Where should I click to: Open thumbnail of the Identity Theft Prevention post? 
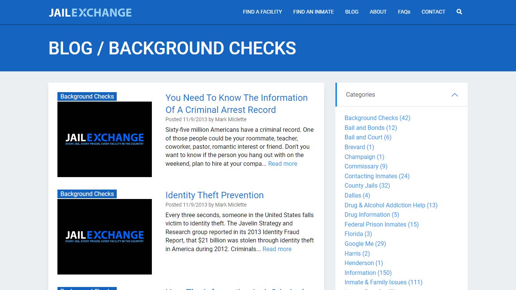(x=105, y=237)
